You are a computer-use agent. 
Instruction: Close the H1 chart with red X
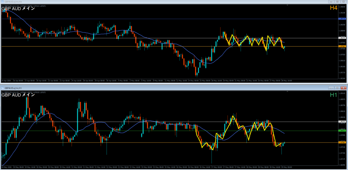pyautogui.click(x=344, y=88)
